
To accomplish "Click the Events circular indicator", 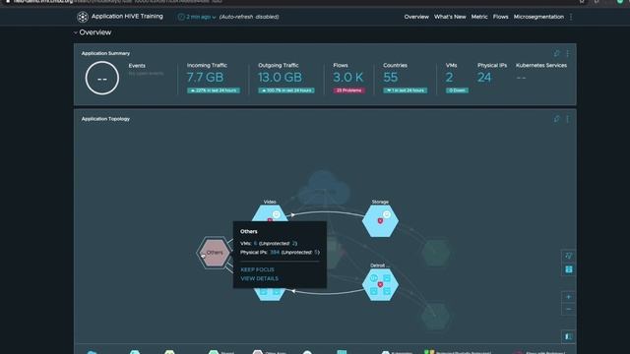I will click(x=102, y=78).
